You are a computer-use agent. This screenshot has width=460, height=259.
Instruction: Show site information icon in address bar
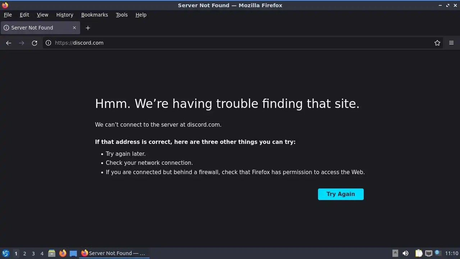49,43
